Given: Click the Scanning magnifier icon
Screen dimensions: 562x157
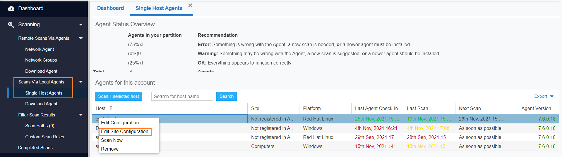Looking at the screenshot, I should (x=11, y=25).
